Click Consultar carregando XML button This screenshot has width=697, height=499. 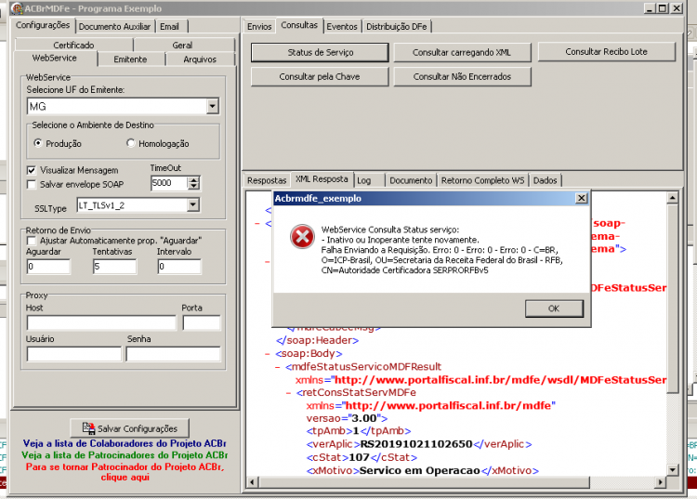(x=462, y=52)
